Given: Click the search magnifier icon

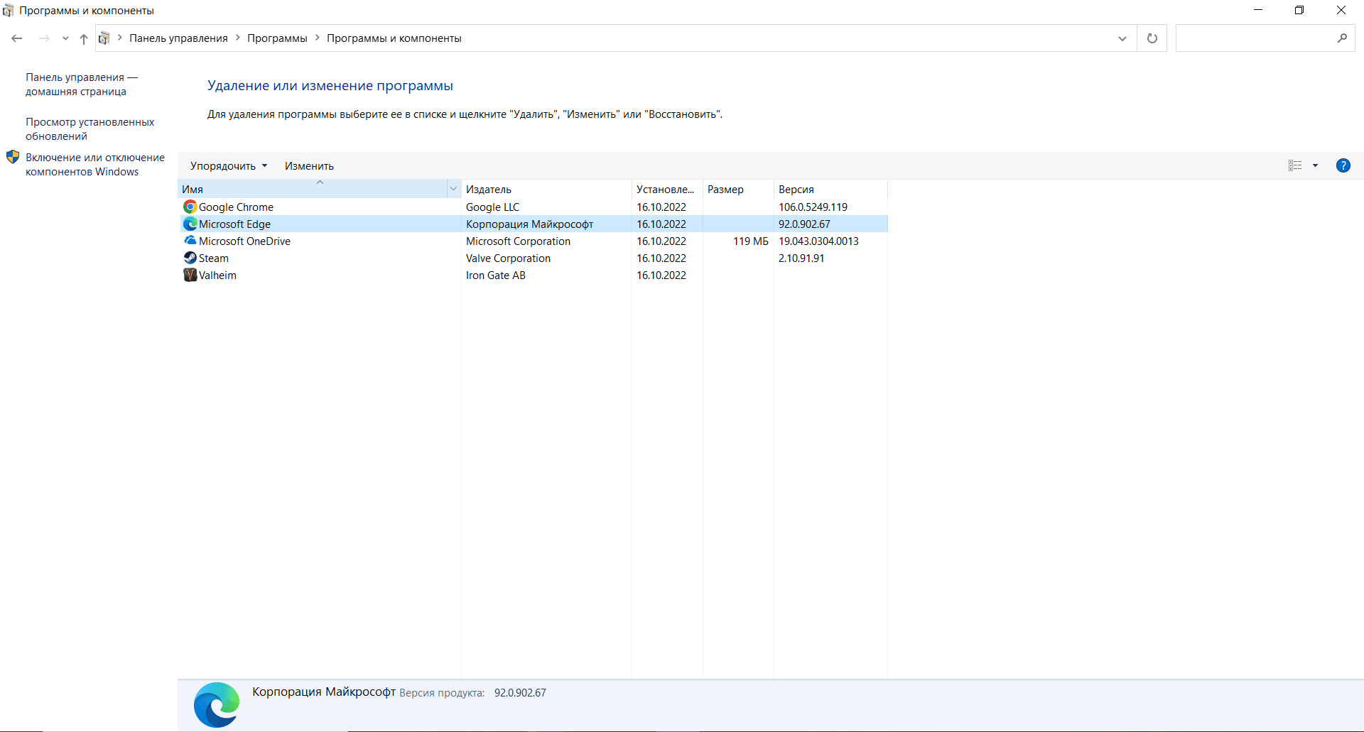Looking at the screenshot, I should (1342, 38).
